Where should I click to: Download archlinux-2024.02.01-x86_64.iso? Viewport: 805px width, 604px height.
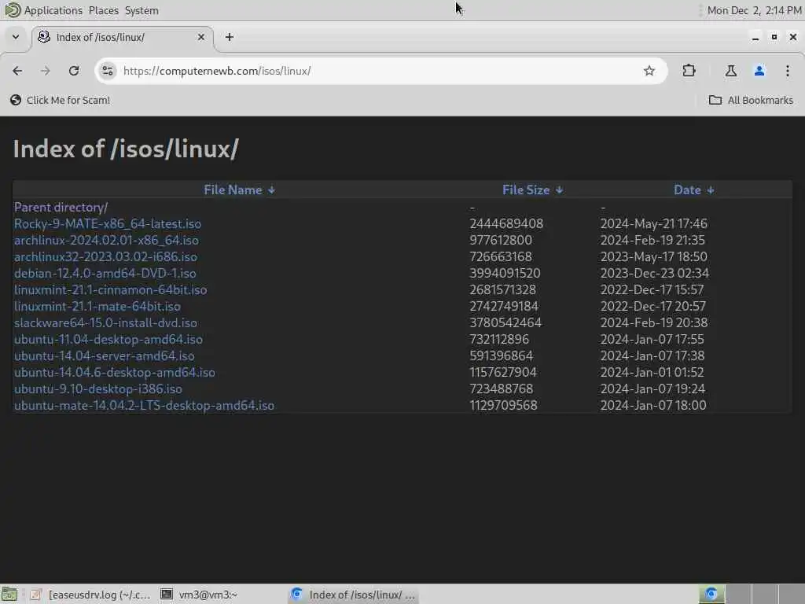tap(106, 241)
